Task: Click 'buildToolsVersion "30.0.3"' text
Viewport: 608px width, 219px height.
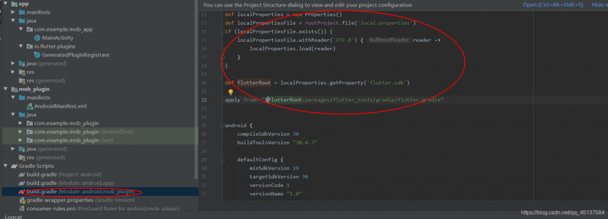Action: 277,143
